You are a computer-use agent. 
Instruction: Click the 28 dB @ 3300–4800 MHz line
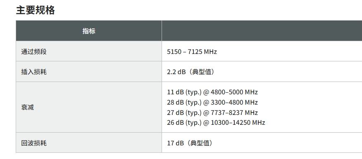(x=212, y=102)
